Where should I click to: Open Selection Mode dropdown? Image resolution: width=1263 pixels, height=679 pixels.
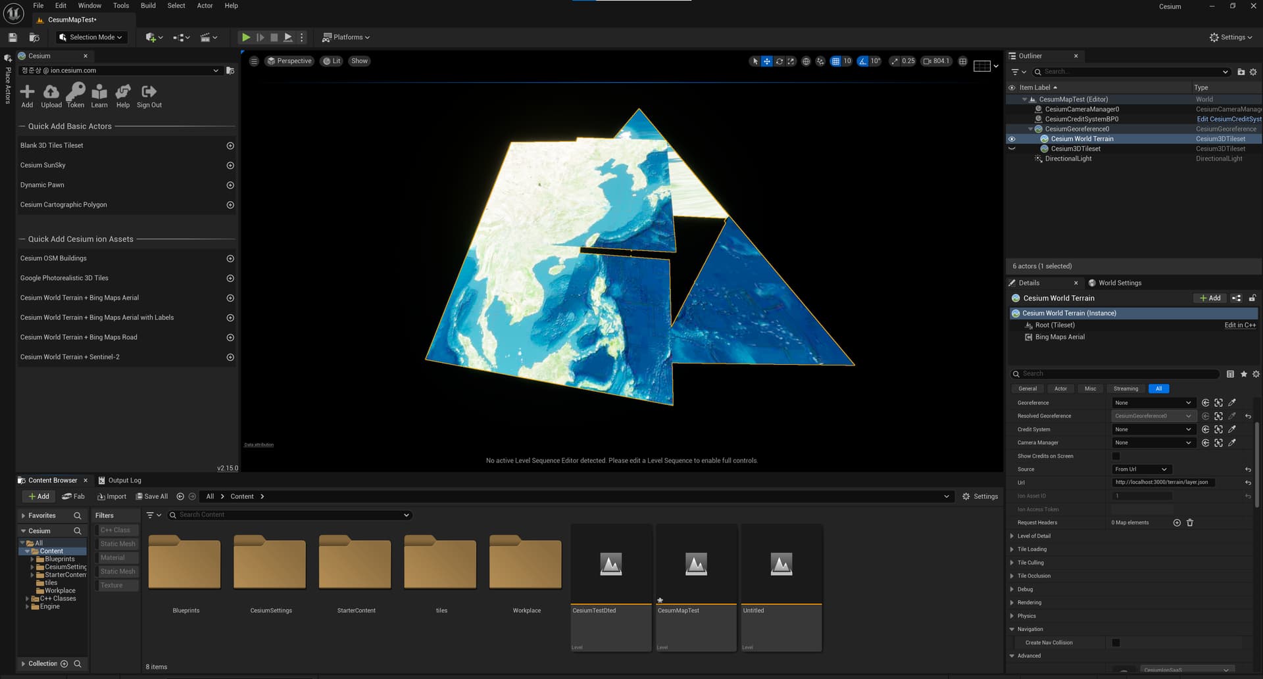pyautogui.click(x=90, y=37)
